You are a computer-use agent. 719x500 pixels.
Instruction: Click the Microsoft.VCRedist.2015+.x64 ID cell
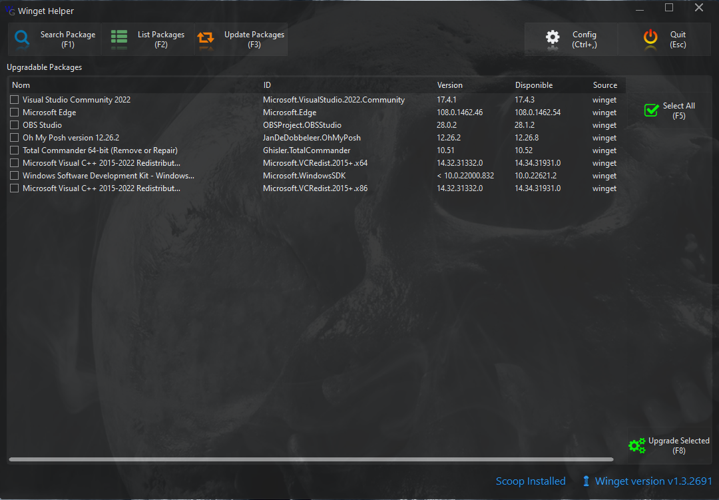pyautogui.click(x=316, y=163)
